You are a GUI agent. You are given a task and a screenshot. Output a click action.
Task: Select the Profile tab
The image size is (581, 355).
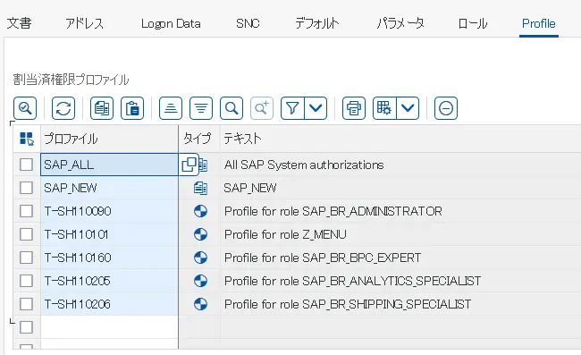point(539,23)
